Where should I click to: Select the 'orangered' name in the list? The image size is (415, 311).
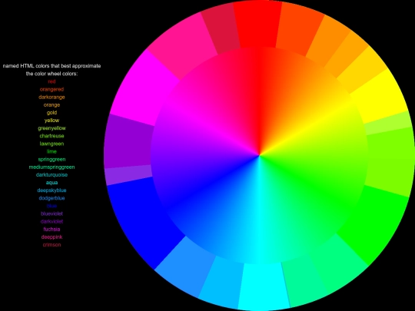click(x=52, y=89)
